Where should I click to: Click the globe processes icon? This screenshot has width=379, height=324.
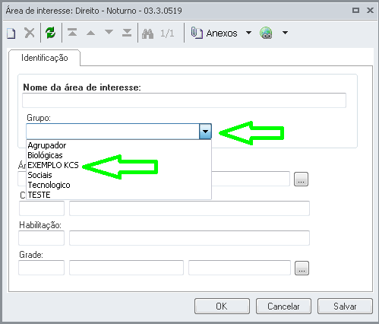coord(266,33)
